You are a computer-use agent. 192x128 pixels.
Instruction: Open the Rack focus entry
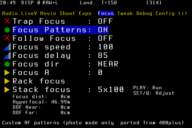[x=39, y=81]
